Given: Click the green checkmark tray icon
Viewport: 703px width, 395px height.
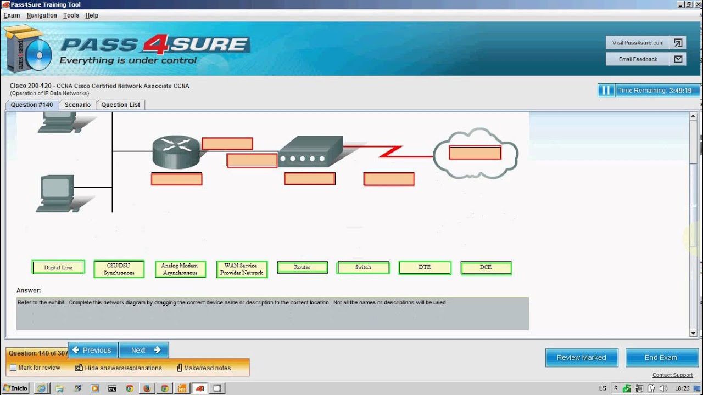Looking at the screenshot, I should [627, 388].
